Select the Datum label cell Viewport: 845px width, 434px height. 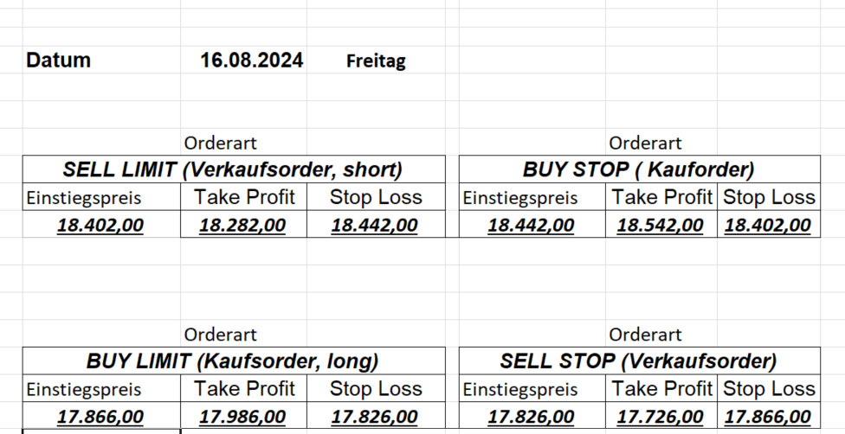[x=59, y=61]
